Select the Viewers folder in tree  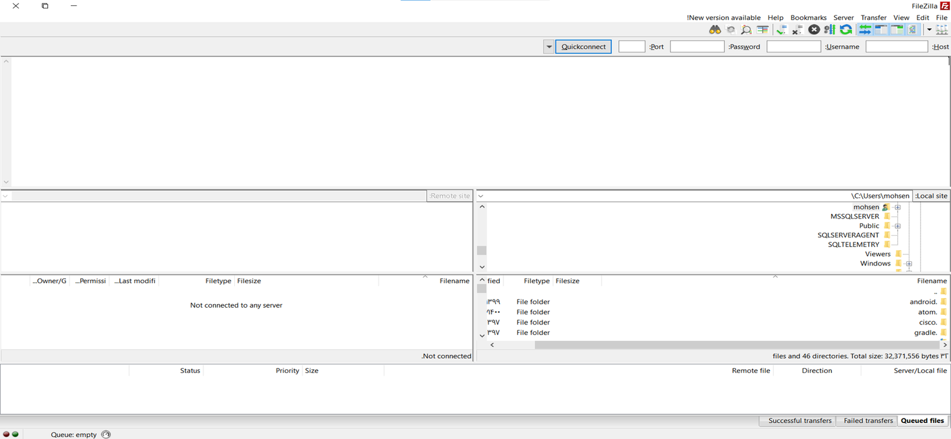[878, 254]
